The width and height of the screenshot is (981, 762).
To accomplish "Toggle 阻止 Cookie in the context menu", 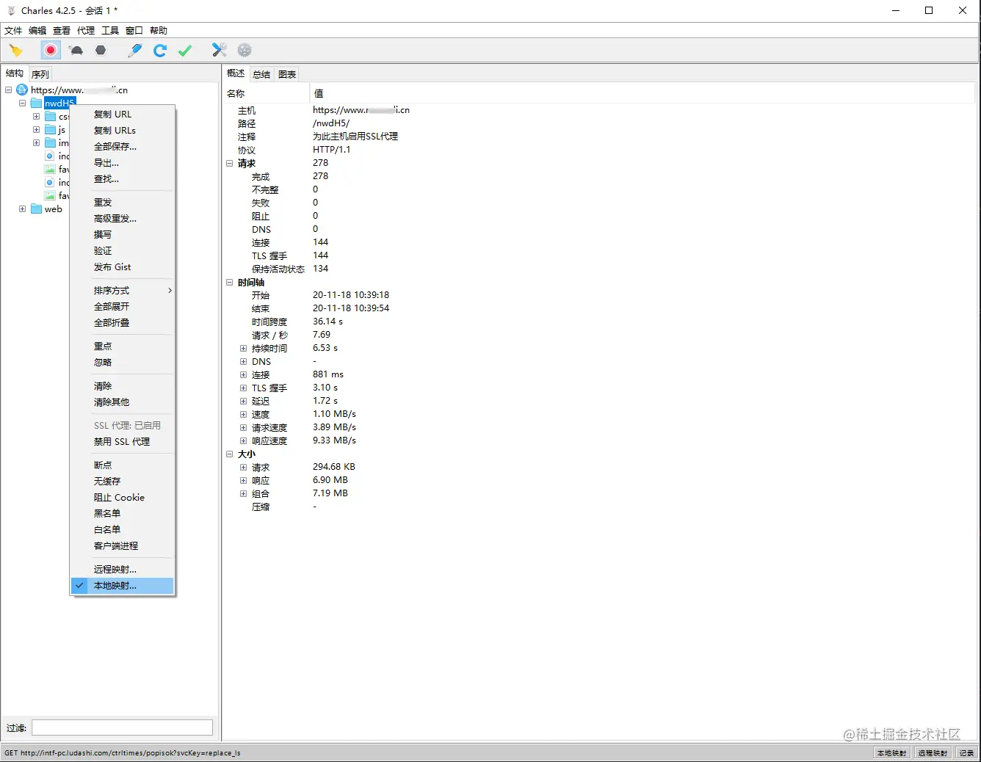I will (123, 498).
